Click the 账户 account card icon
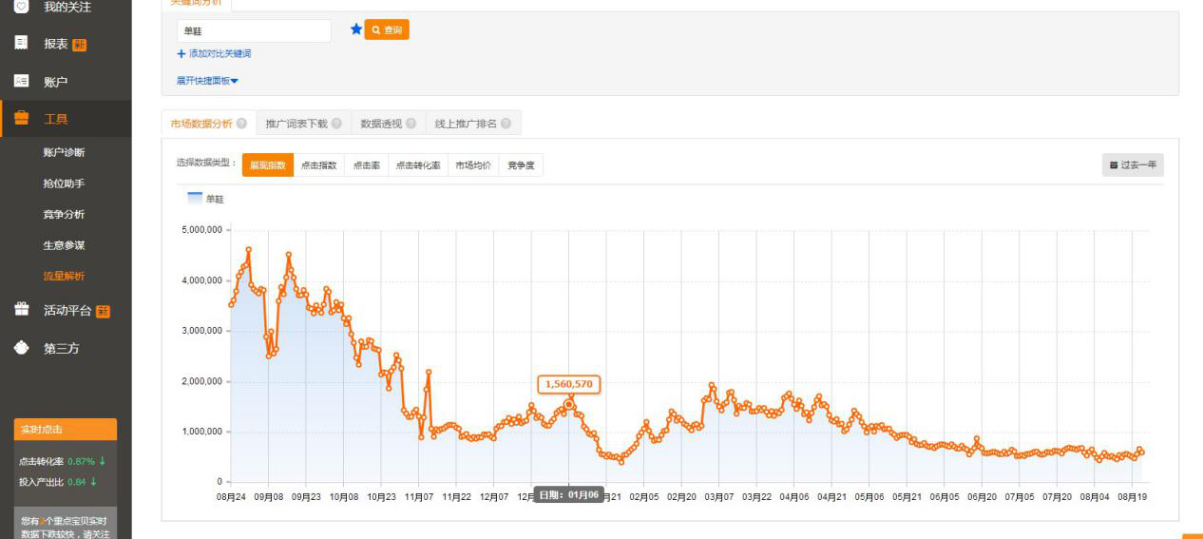 [21, 81]
